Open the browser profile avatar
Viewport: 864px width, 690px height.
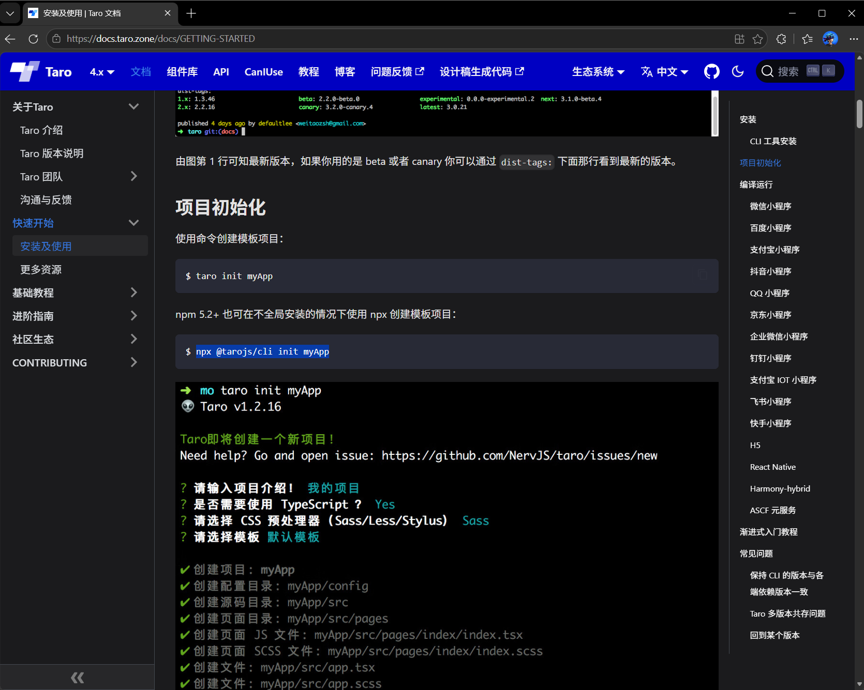(x=830, y=39)
